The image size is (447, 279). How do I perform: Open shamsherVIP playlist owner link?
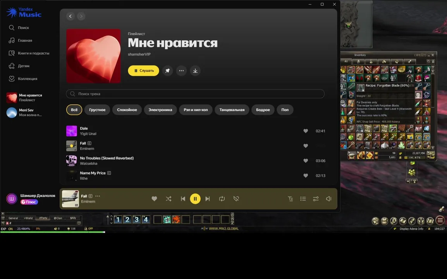click(139, 54)
